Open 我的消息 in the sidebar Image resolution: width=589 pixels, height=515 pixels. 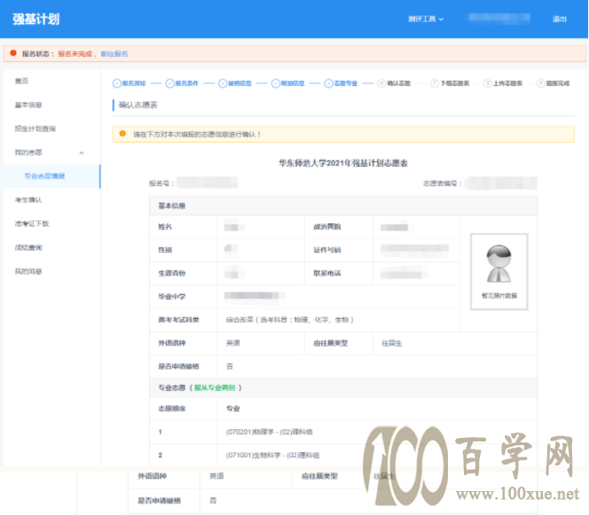28,271
